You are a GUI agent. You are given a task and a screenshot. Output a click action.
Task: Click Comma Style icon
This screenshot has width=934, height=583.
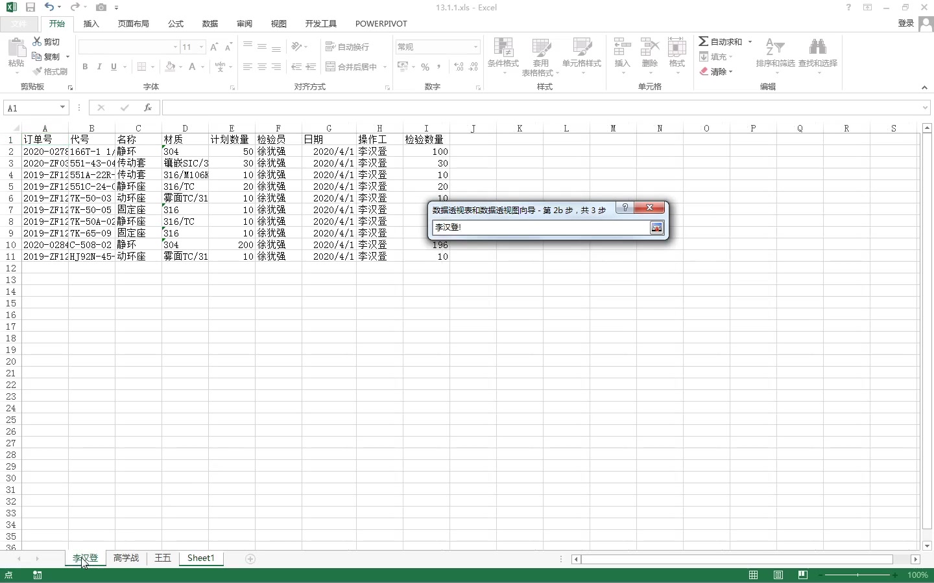tap(439, 67)
